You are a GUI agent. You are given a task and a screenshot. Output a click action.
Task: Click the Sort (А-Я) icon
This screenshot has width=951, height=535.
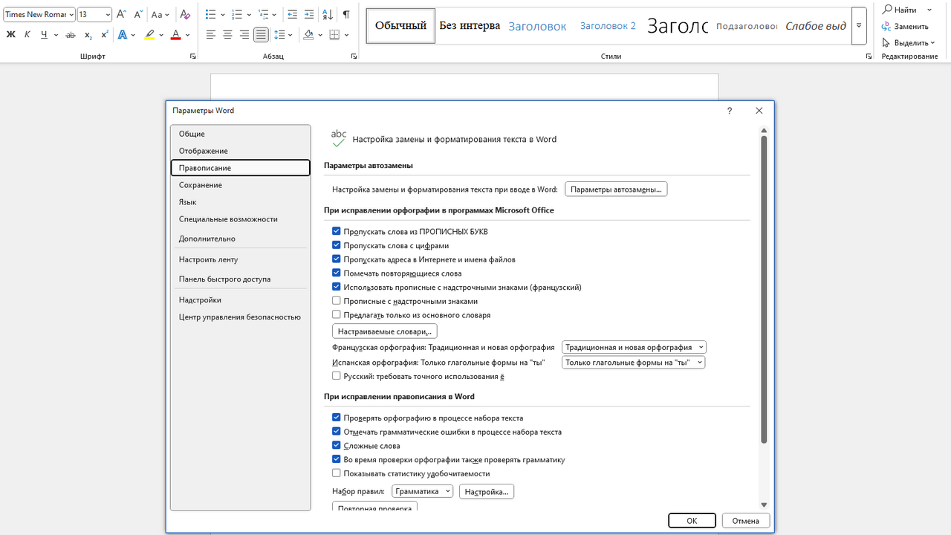(328, 15)
